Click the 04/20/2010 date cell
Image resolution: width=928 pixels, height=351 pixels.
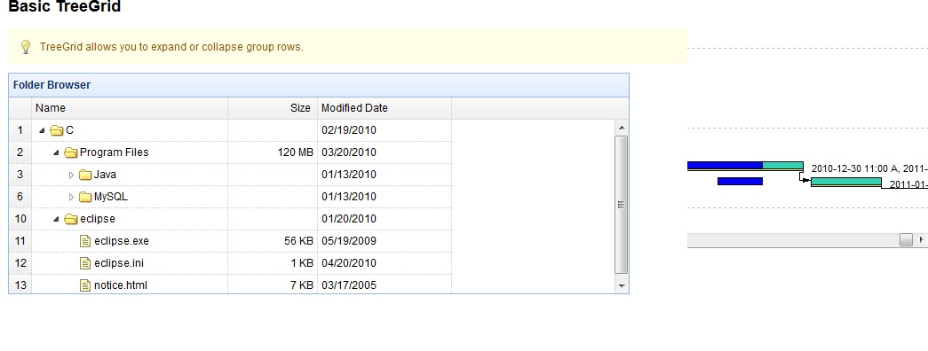(385, 263)
